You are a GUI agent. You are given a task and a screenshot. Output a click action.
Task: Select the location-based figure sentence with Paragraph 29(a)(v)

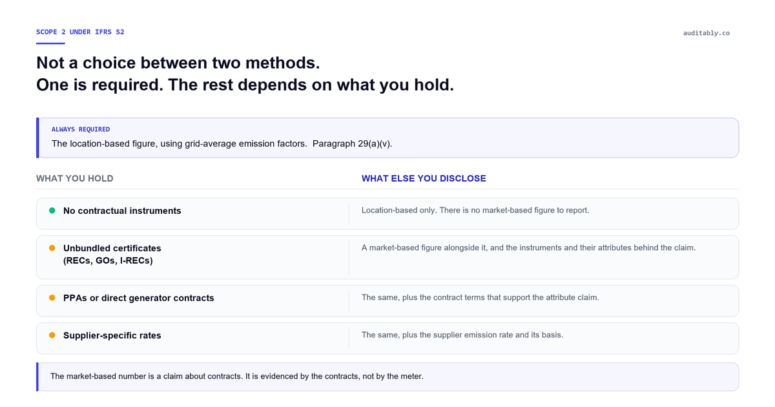click(222, 143)
